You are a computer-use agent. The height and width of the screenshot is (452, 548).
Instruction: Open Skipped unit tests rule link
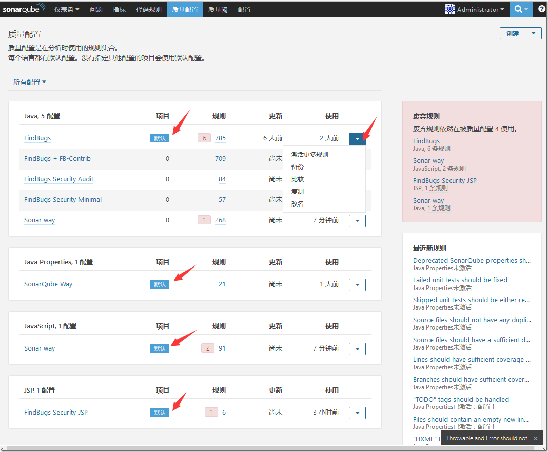(x=471, y=300)
